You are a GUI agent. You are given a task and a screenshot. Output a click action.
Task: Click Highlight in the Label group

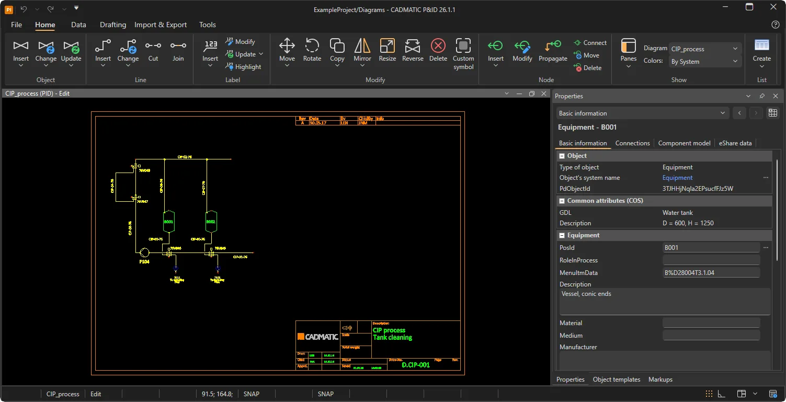pyautogui.click(x=244, y=67)
